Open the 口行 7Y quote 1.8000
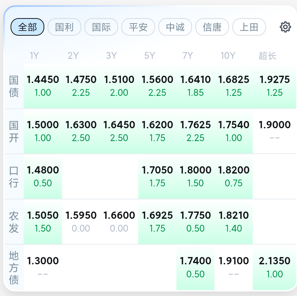The width and height of the screenshot is (297, 296). point(196,177)
